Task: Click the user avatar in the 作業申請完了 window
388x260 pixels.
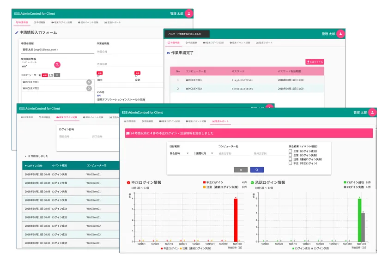Action: pos(340,34)
